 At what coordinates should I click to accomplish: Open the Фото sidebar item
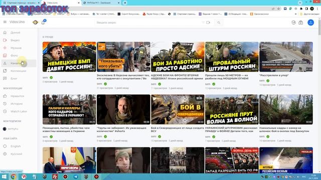[x=19, y=55]
